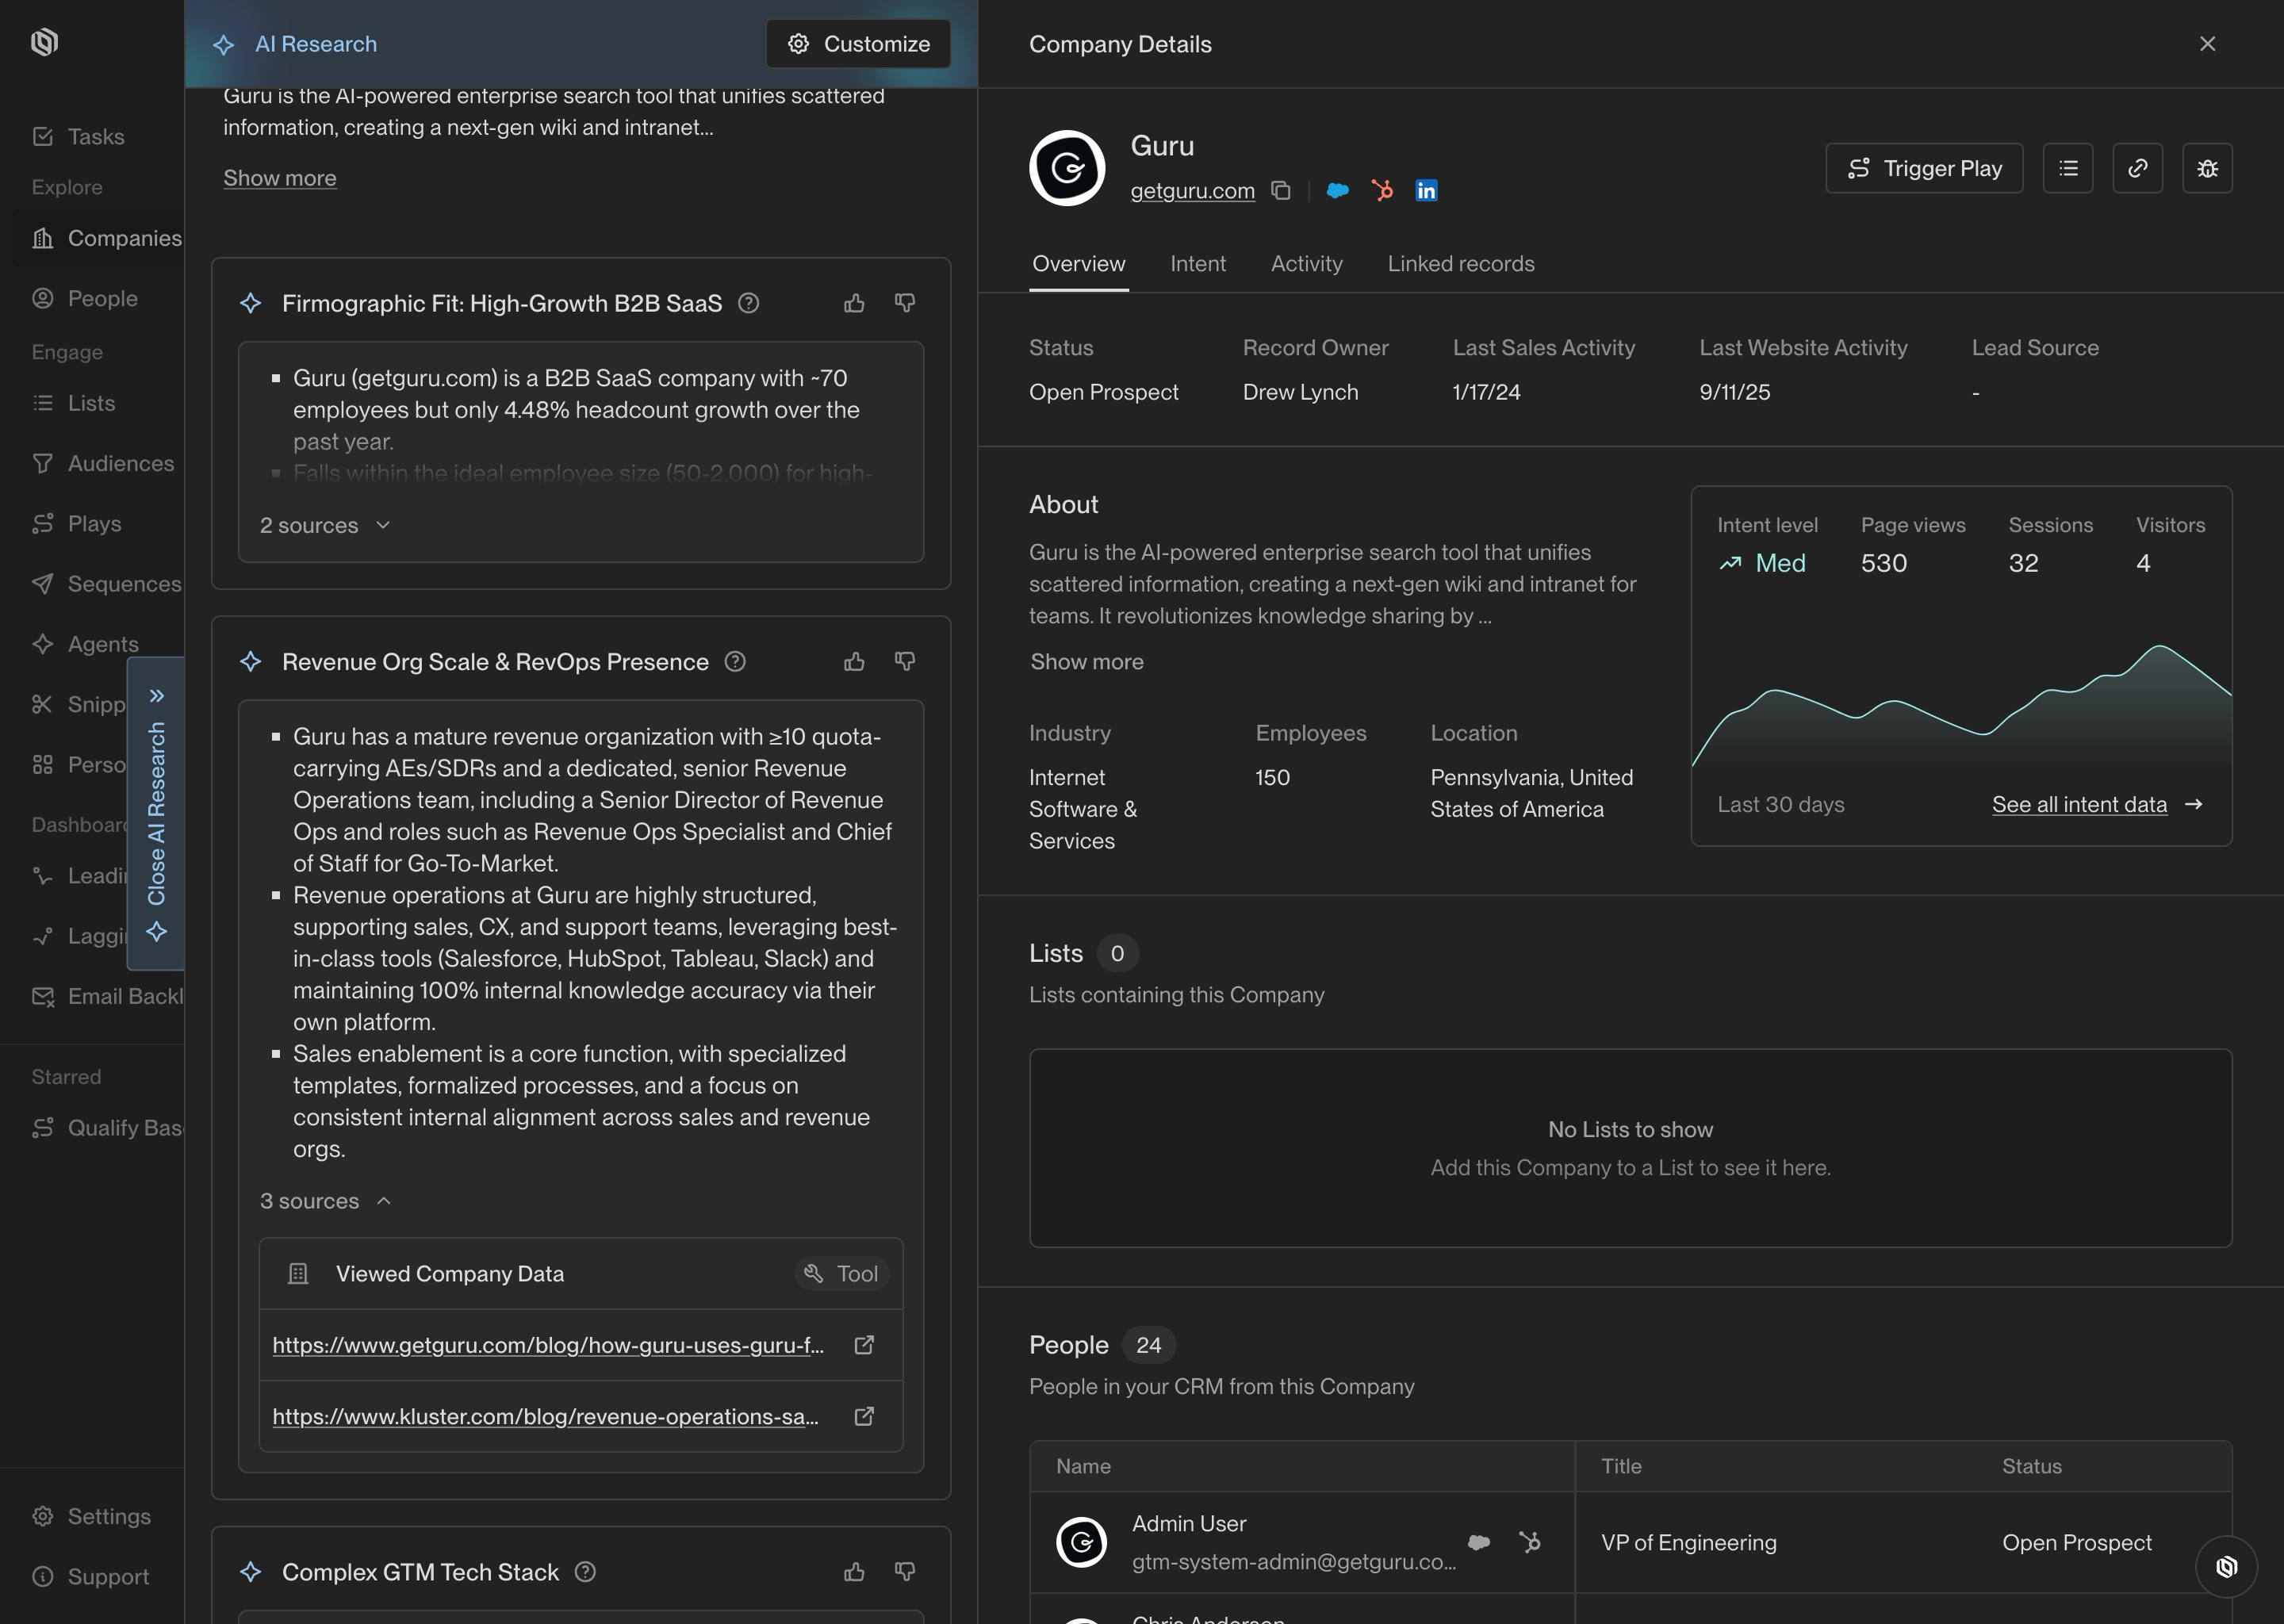Viewport: 2284px width, 1624px height.
Task: Click the intent trend chart
Action: pyautogui.click(x=1961, y=706)
